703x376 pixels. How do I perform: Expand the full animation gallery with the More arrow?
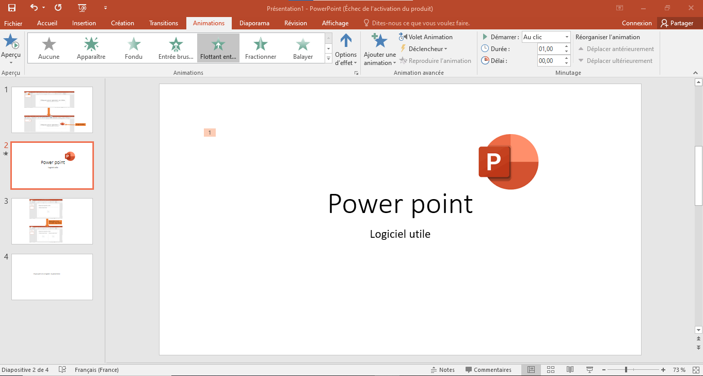pyautogui.click(x=329, y=58)
